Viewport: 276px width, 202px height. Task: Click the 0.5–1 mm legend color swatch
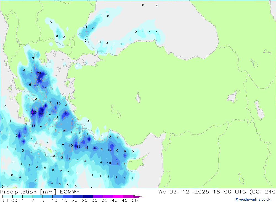[17, 196]
